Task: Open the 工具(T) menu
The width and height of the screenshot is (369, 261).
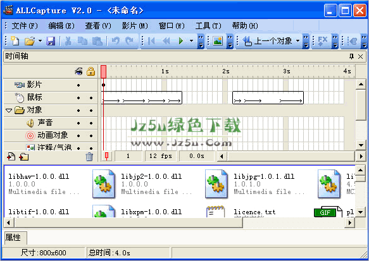Action: (208, 26)
